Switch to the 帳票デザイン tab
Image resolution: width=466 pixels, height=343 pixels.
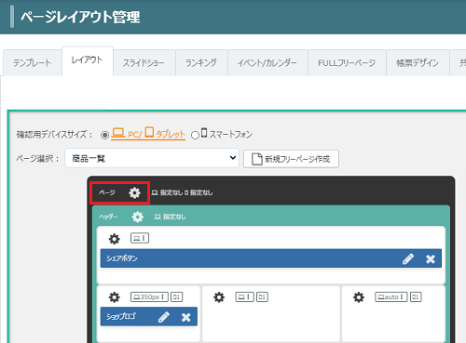418,63
